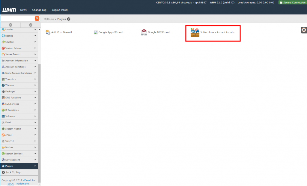The height and width of the screenshot is (186, 307).
Task: Click the Packages box icon
Action: [x=3, y=91]
